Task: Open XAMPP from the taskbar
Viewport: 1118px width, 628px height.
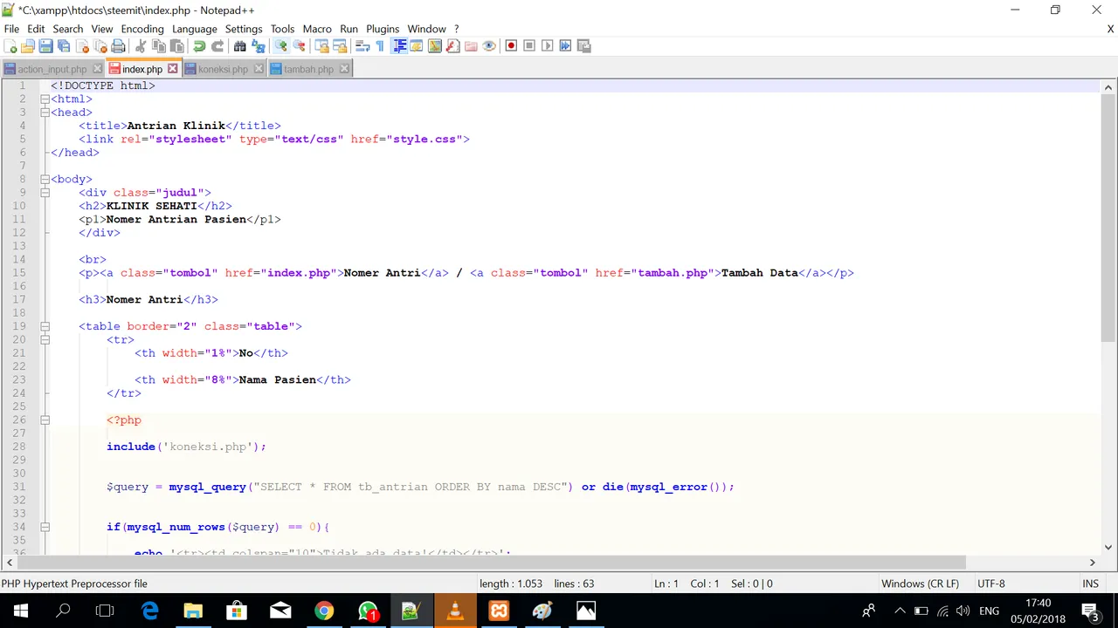Action: click(x=499, y=611)
